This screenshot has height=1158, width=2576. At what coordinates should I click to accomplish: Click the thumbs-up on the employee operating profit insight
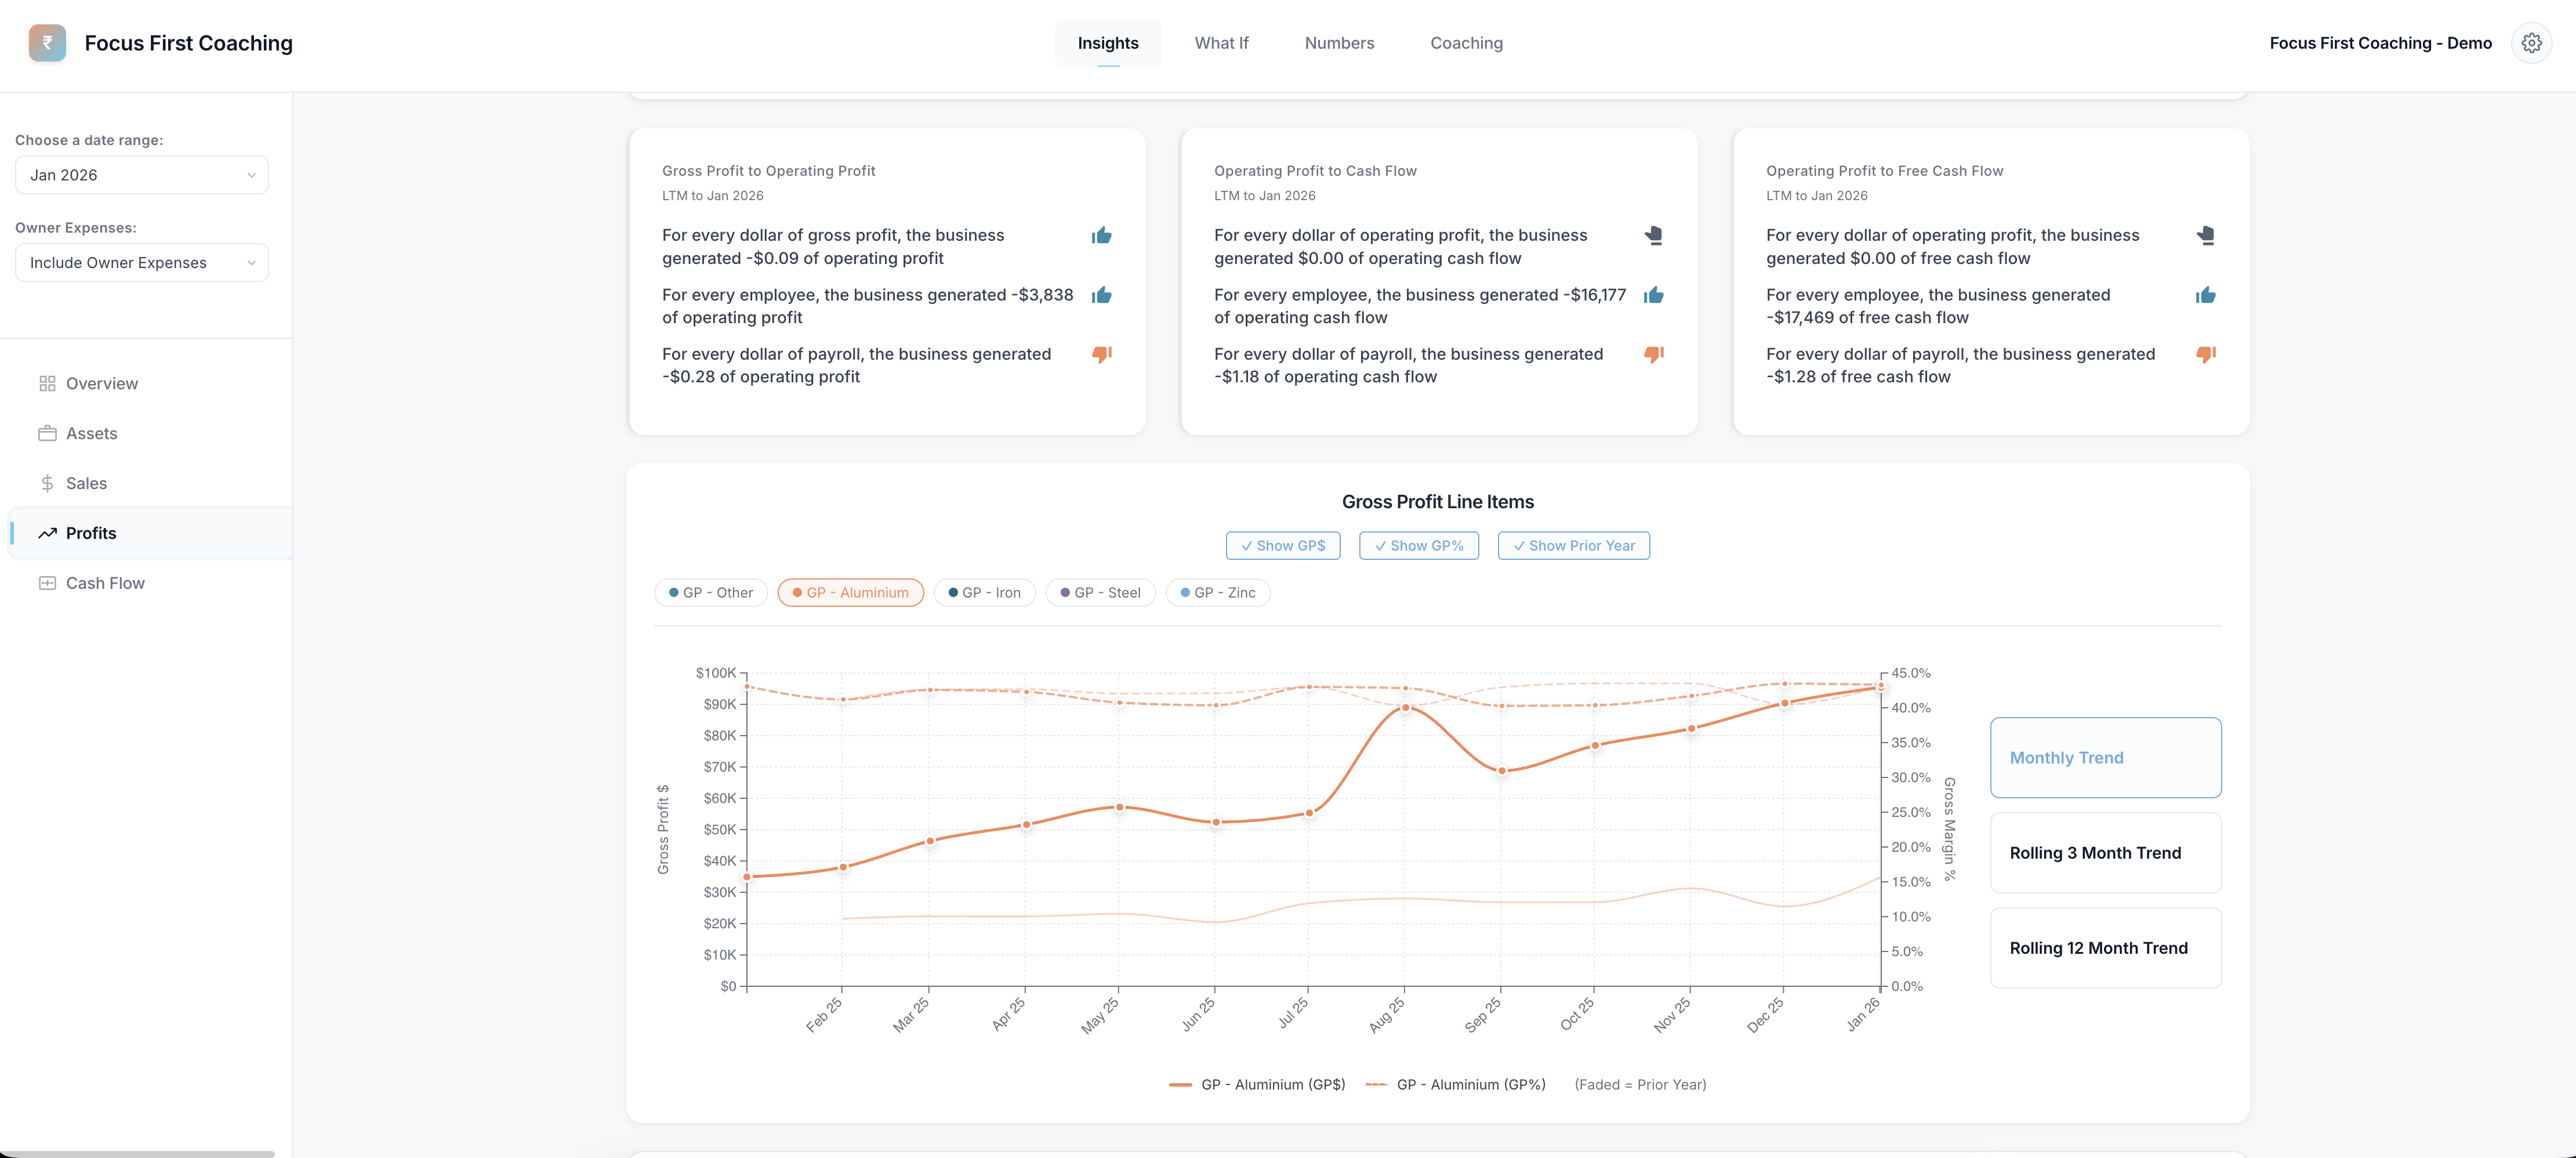(1101, 295)
